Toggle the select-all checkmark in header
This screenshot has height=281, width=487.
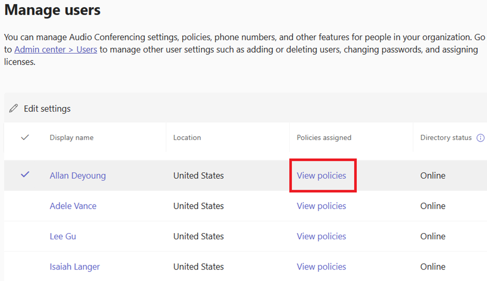pyautogui.click(x=25, y=138)
